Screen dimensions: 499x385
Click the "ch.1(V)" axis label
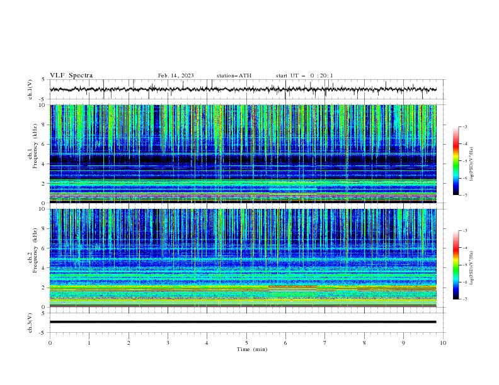(30, 89)
